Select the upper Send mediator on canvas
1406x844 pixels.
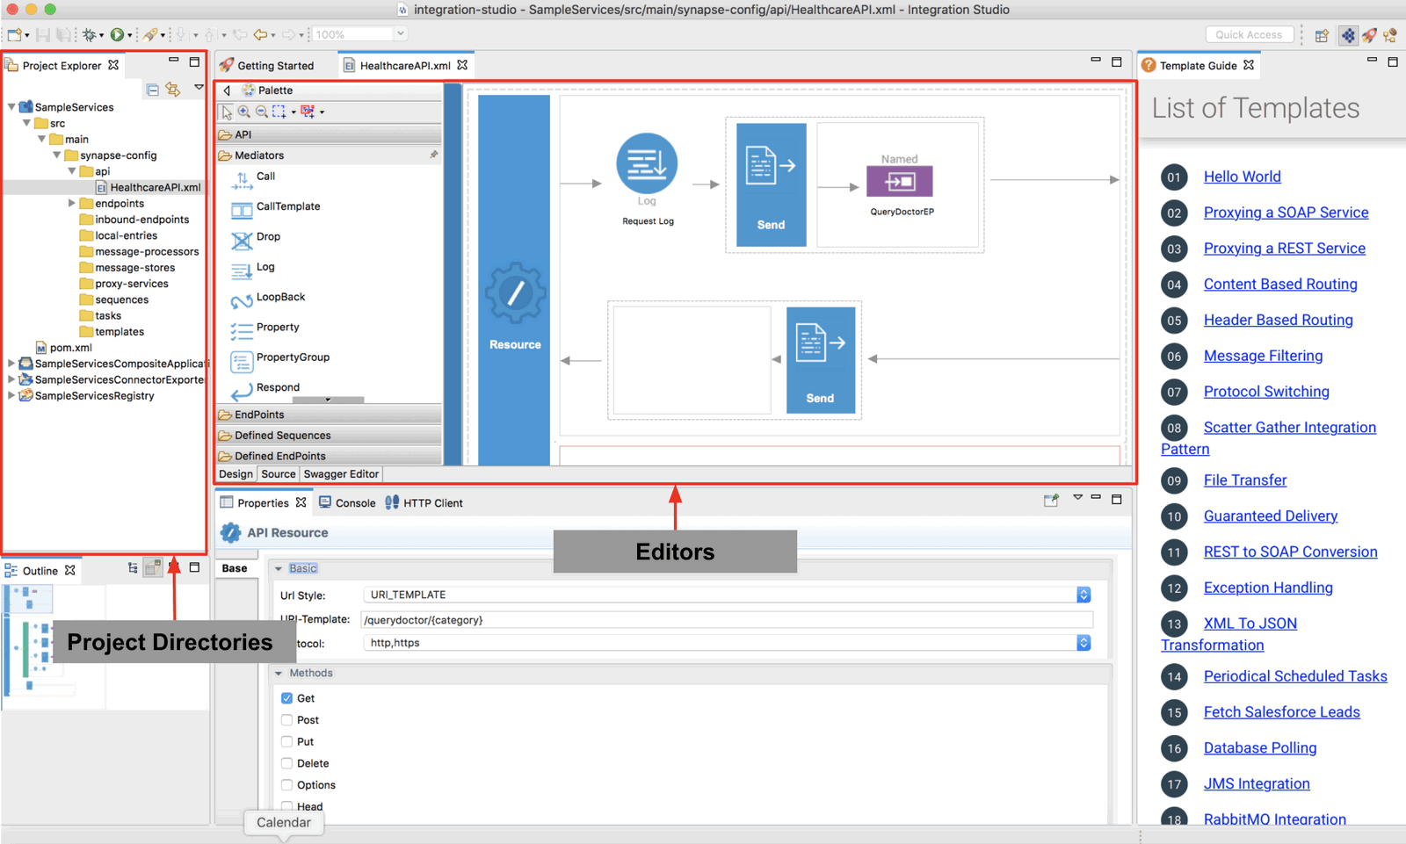click(x=771, y=184)
